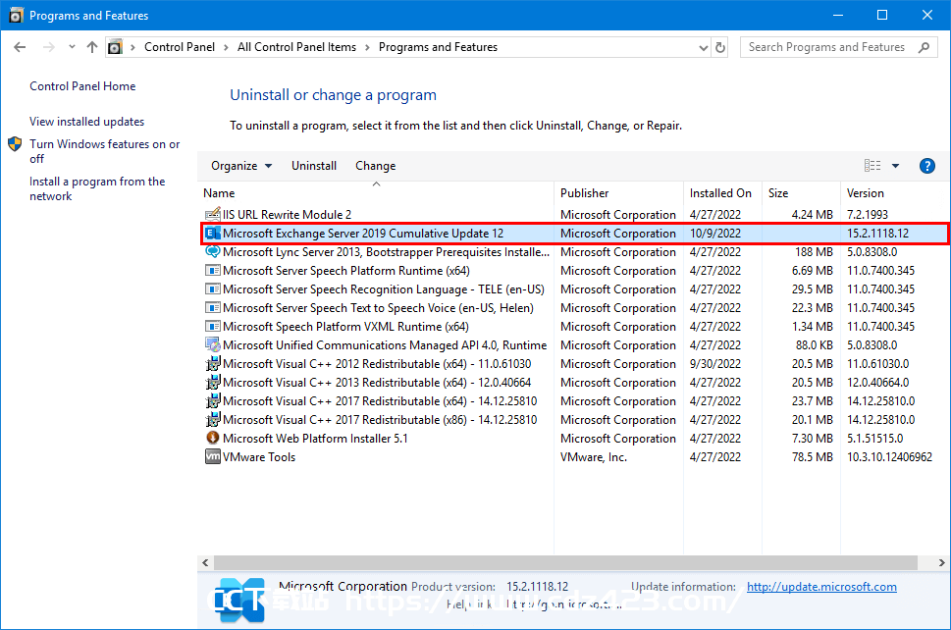951x630 pixels.
Task: Open the recent locations dropdown arrow
Action: click(72, 47)
